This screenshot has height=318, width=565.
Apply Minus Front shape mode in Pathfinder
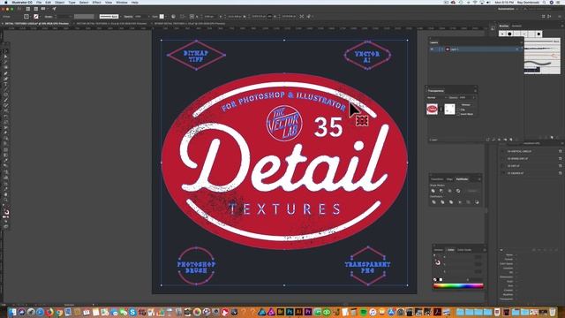(441, 191)
